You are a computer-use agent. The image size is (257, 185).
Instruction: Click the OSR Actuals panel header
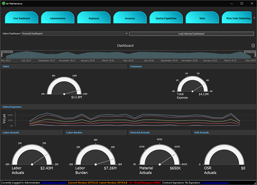click(x=224, y=132)
